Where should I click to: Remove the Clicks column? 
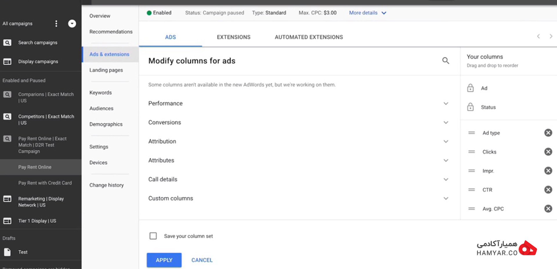548,152
